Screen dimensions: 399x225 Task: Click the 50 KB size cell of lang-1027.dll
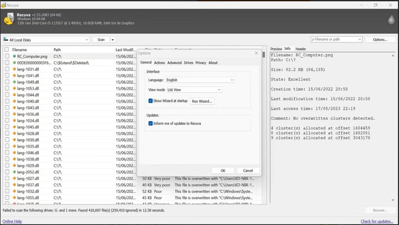[x=147, y=178]
